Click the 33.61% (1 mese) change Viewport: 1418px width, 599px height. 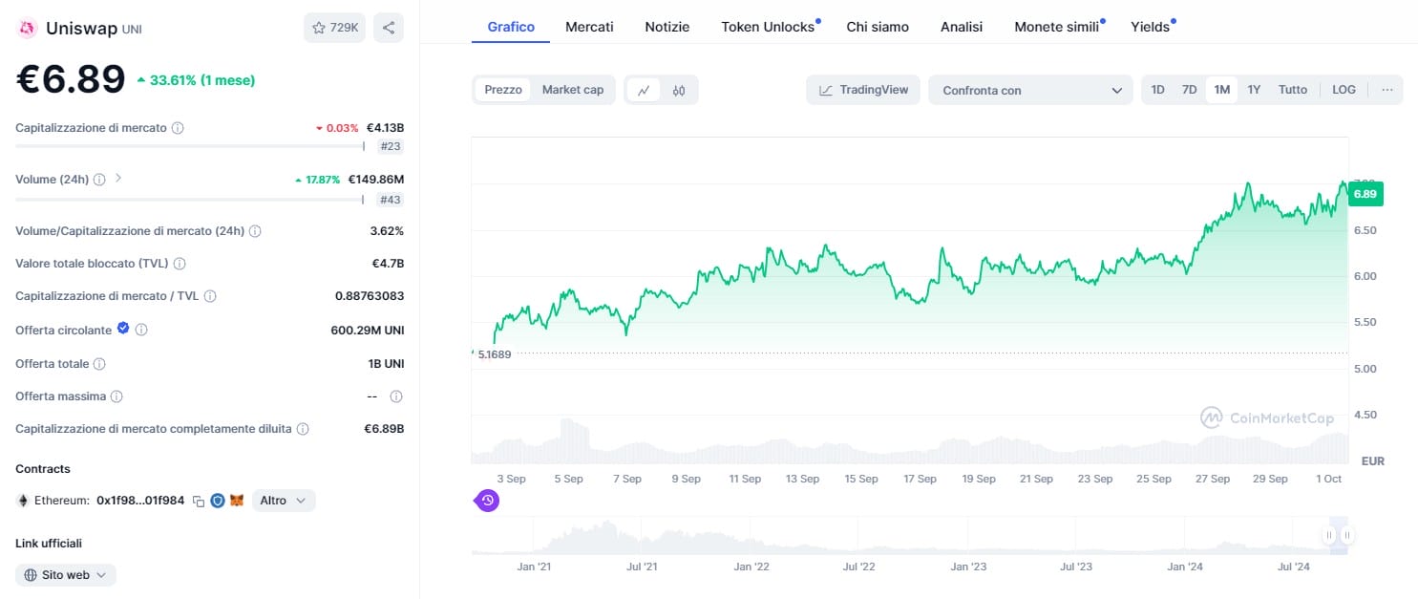pos(196,80)
